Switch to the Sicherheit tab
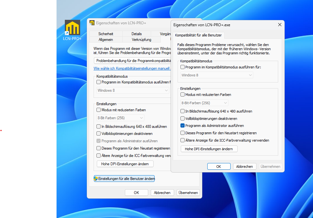The height and width of the screenshot is (218, 313). (106, 34)
